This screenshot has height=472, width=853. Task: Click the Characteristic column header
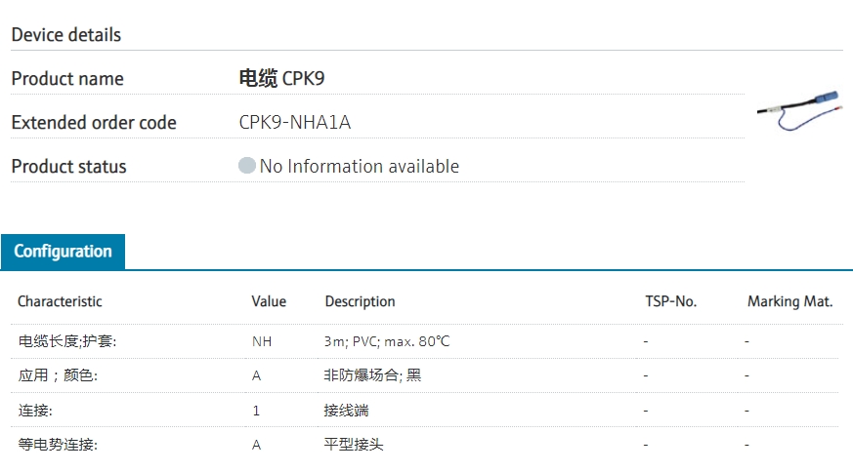60,301
